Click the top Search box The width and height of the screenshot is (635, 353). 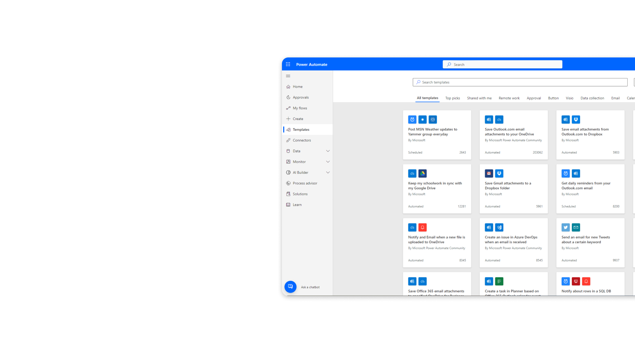click(502, 64)
